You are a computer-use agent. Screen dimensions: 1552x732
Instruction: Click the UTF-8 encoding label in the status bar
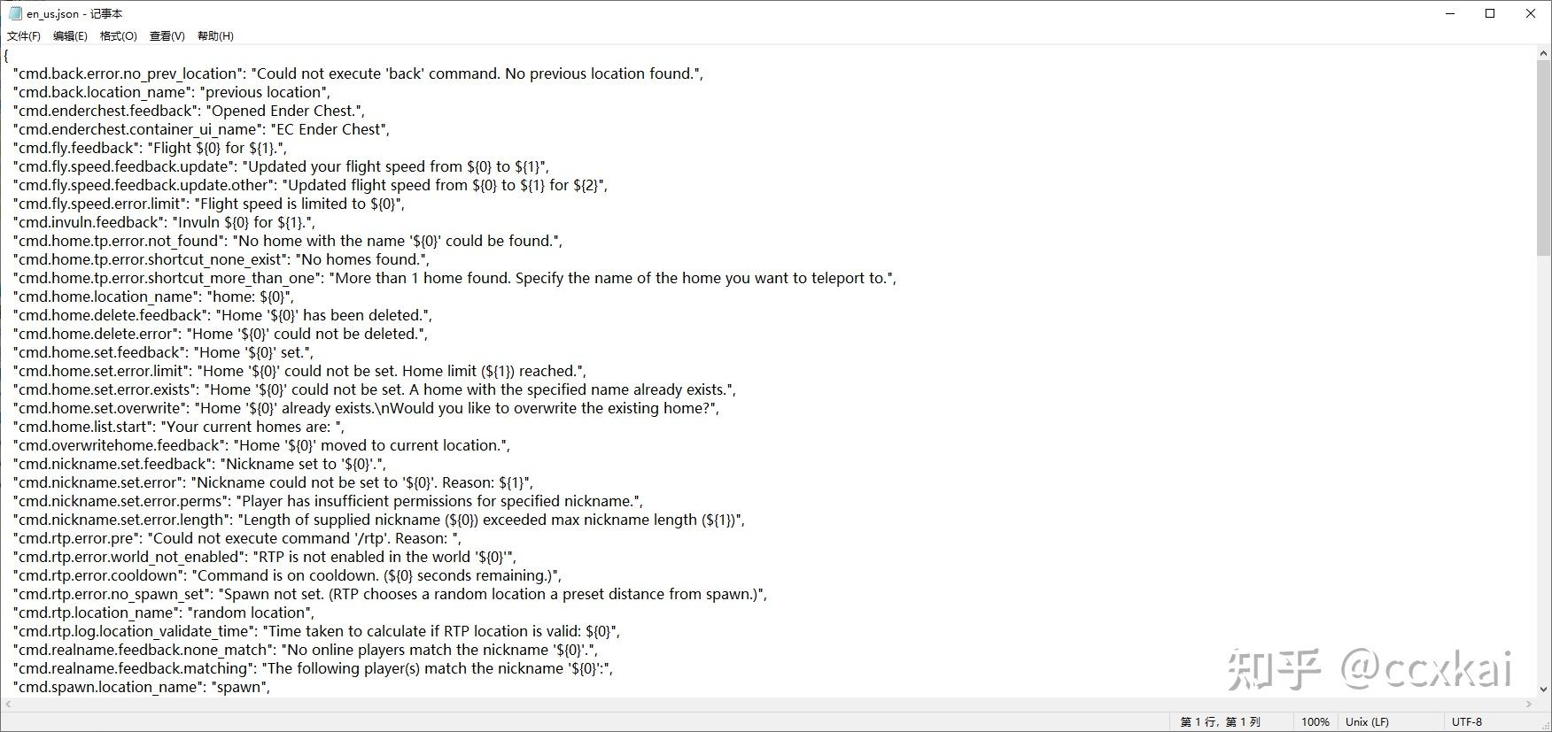pos(1467,722)
